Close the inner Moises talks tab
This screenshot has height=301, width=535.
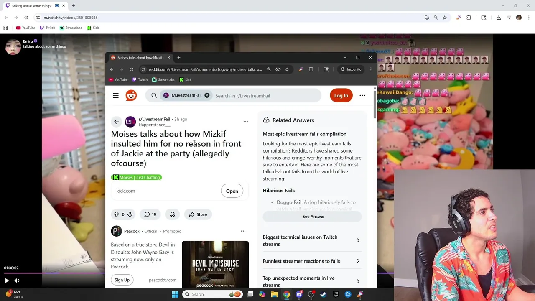168,58
